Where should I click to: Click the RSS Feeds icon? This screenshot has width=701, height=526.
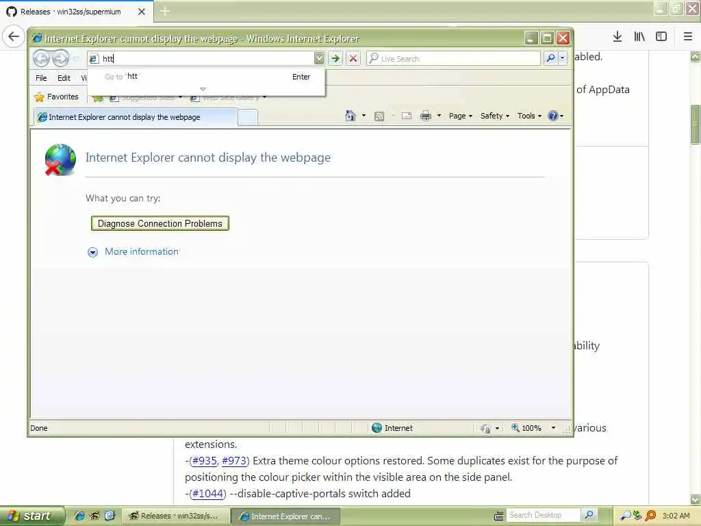pyautogui.click(x=379, y=116)
